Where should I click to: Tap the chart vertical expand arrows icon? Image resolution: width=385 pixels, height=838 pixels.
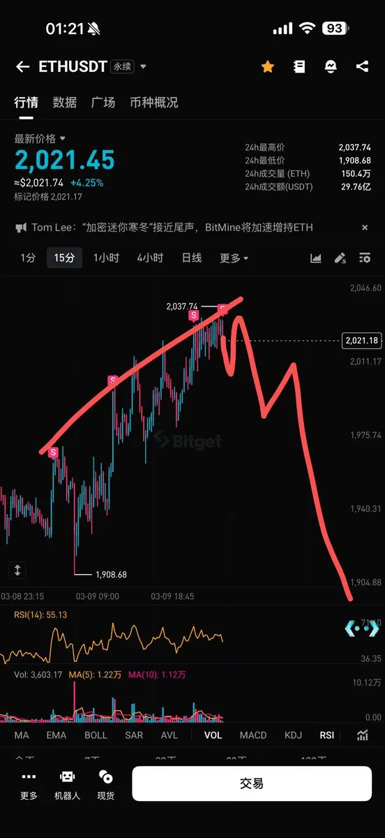pos(17,570)
